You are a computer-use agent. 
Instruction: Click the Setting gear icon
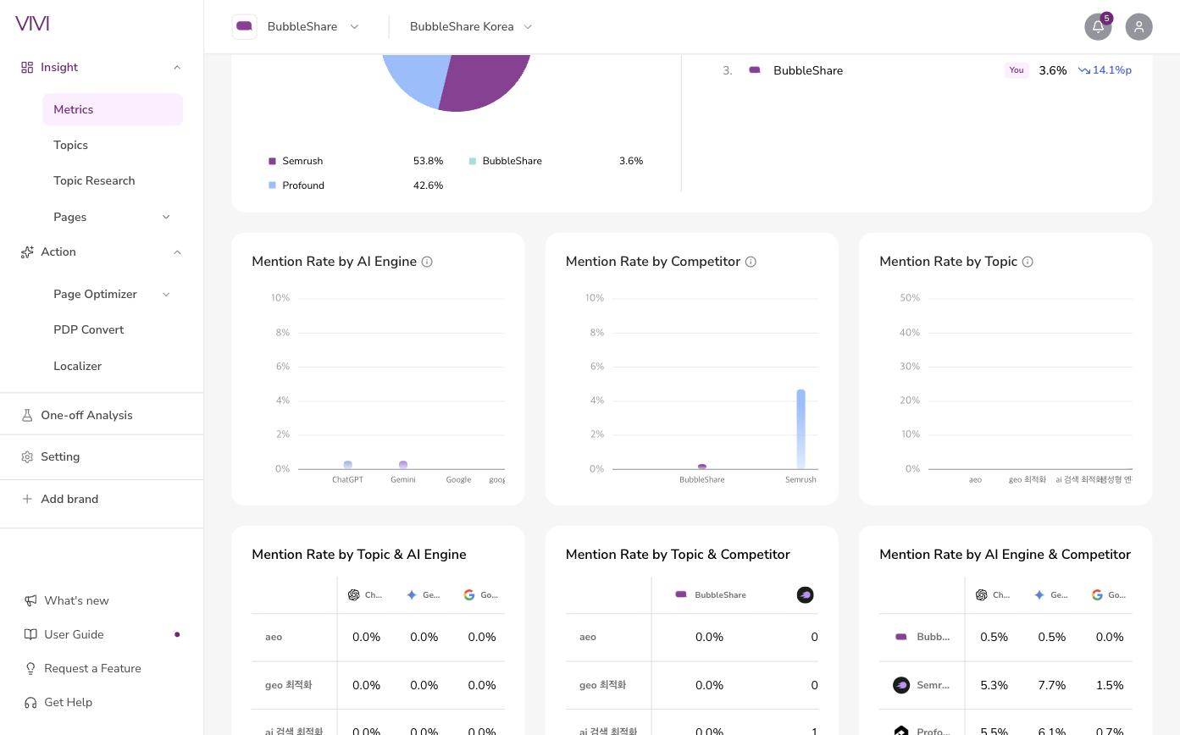point(27,456)
